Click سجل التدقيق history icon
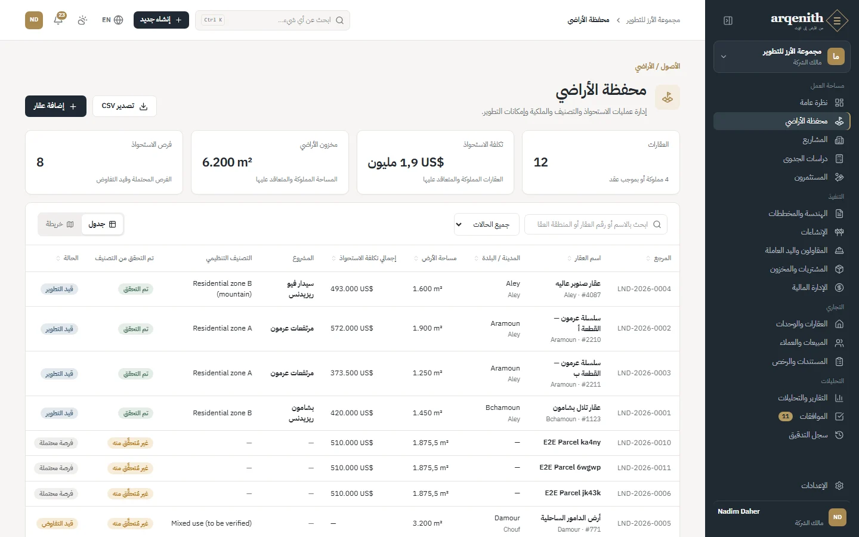The image size is (859, 537). (x=839, y=435)
